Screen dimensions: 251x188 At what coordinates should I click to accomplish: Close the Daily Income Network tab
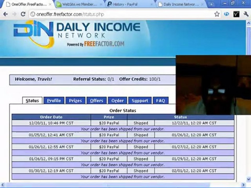[202, 4]
